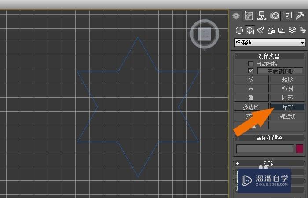
Task: Open the Create command panel tab
Action: click(236, 16)
